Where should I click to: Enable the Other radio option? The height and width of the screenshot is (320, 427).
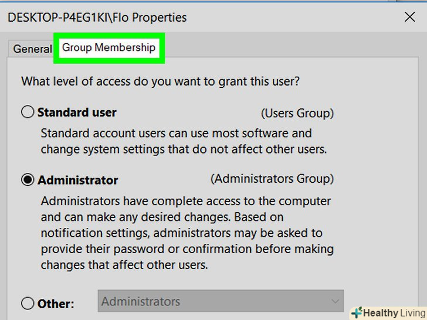(x=28, y=304)
